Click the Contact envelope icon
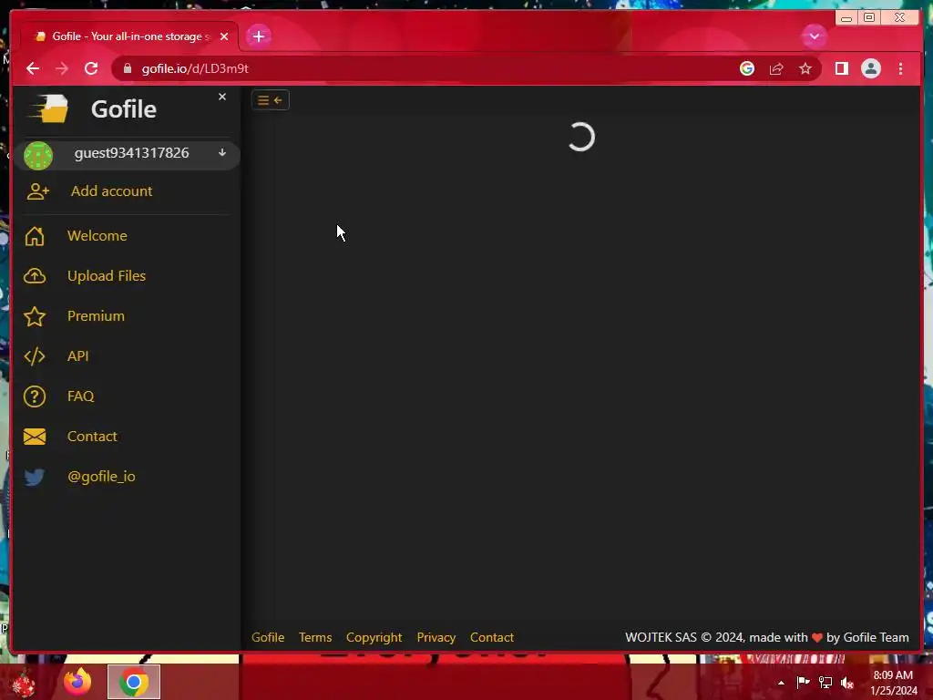Image resolution: width=933 pixels, height=700 pixels. click(x=35, y=437)
